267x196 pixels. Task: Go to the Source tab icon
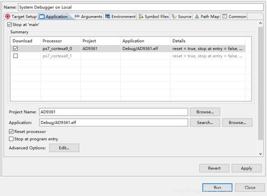pyautogui.click(x=174, y=16)
